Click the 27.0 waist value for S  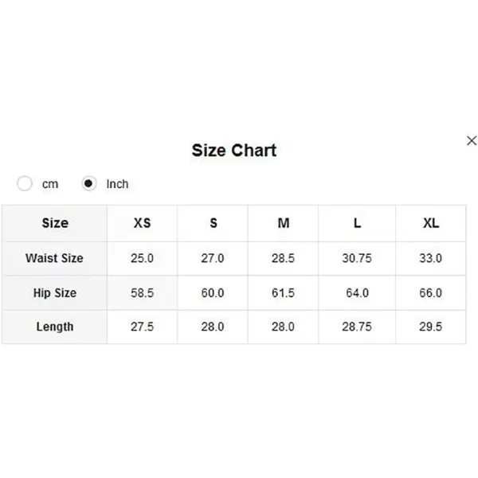click(213, 258)
